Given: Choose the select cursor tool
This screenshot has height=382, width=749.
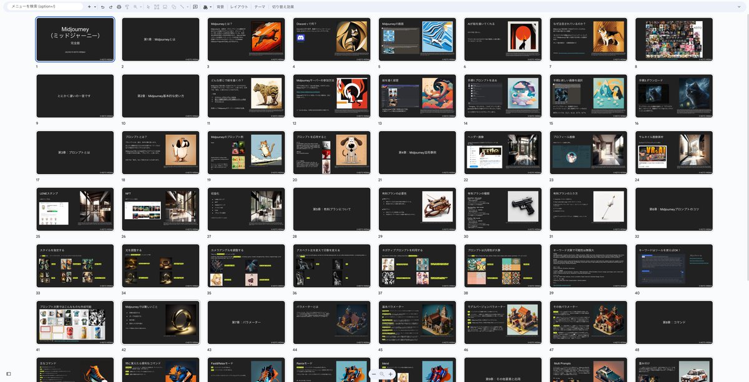Looking at the screenshot, I should (148, 6).
